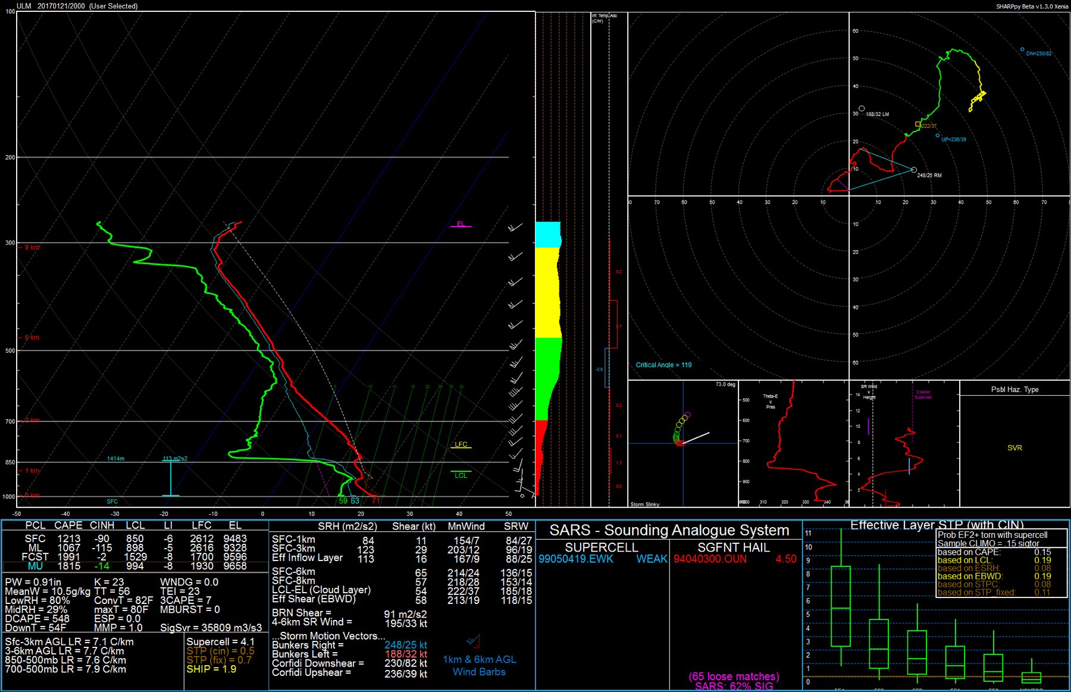The height and width of the screenshot is (692, 1071).
Task: Click the Corfidi Downshear 230/82 kt value
Action: point(406,663)
